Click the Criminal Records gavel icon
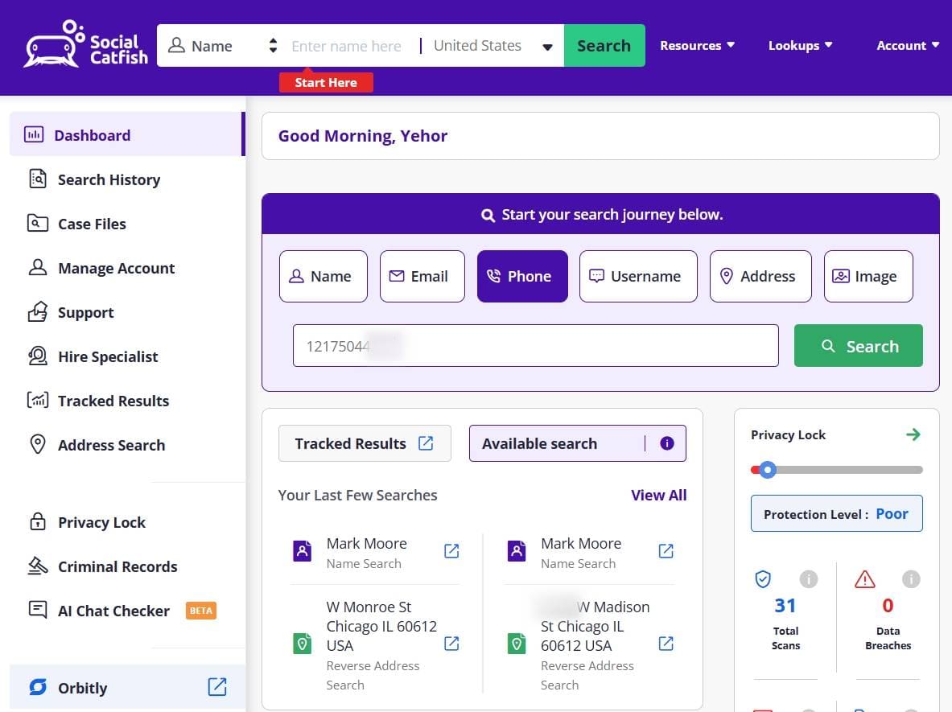 coord(38,566)
